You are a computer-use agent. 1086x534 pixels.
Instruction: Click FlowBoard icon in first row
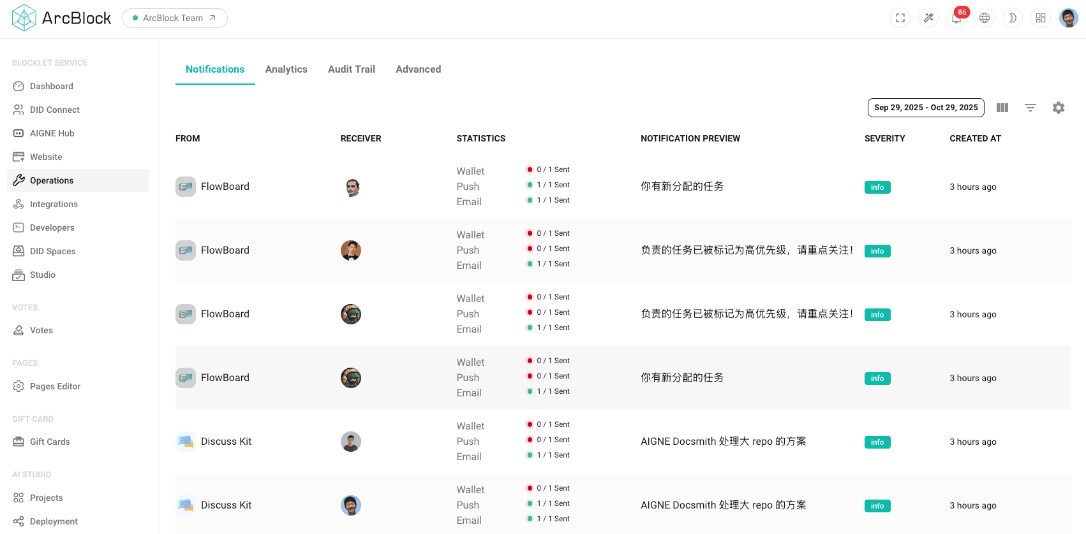click(x=186, y=187)
